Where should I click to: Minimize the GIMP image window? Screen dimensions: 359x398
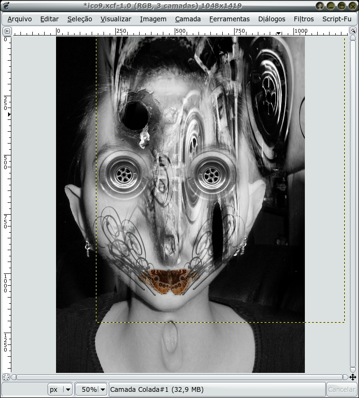tap(331, 6)
